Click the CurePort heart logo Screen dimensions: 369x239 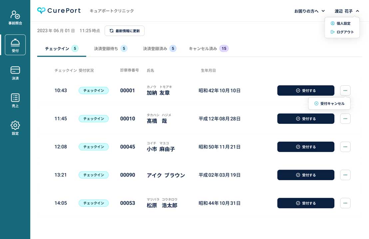point(41,10)
